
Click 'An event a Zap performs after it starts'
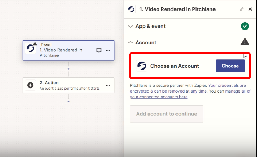[70, 89]
